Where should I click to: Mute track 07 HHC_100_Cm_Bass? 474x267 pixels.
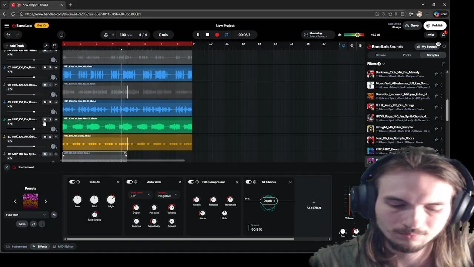[45, 67]
